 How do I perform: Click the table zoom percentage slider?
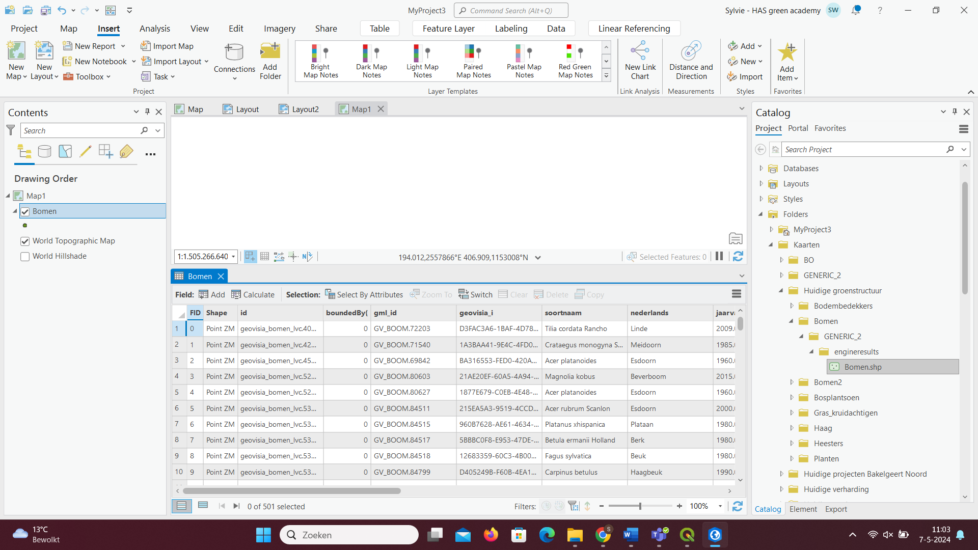pyautogui.click(x=640, y=506)
